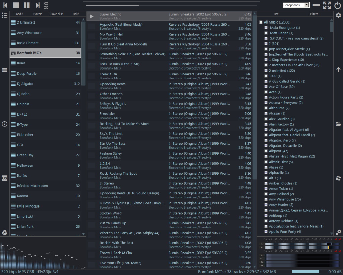Select the Kylie Minogue playlist
Screen dimensions: 343x275
(x=46, y=206)
